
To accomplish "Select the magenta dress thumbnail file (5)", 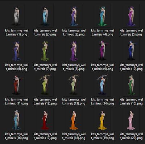I will pyautogui.click(x=131, y=16).
